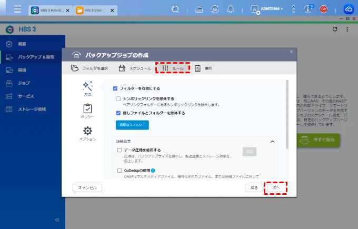Collapse the 詳細設定 section chevron
The image size is (358, 229).
pyautogui.click(x=272, y=142)
